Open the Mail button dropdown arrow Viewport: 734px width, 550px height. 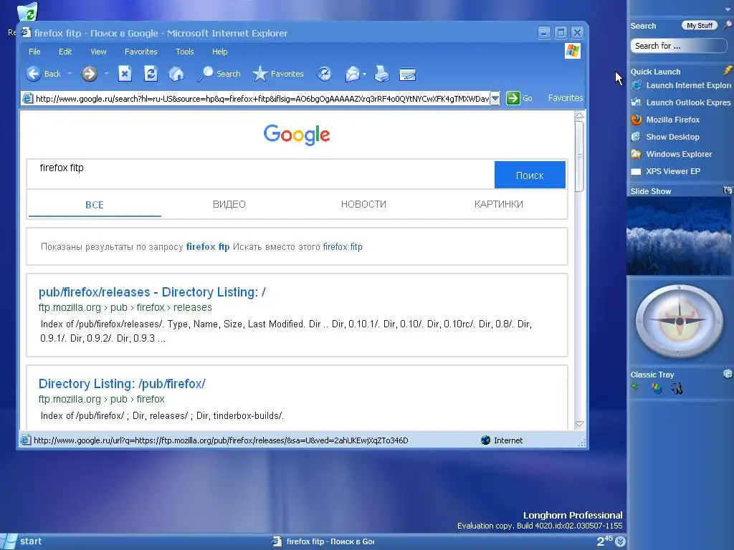[364, 74]
